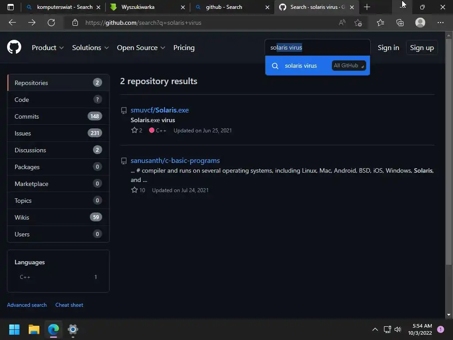Select Discussions results filter
Viewport: 453px width, 340px height.
coord(58,150)
